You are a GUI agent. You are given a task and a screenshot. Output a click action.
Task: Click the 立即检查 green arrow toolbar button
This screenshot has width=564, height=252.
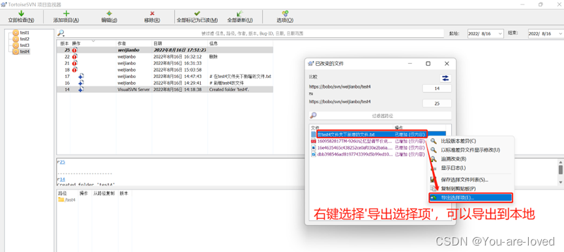[22, 16]
